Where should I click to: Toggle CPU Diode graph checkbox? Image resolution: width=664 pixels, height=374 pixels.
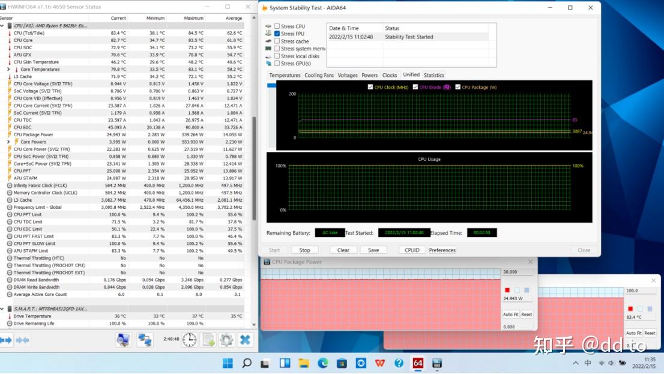pyautogui.click(x=415, y=87)
